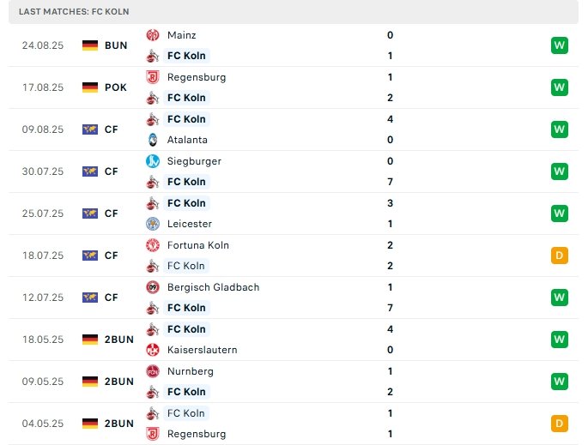Click the win badge for the Mainz match
This screenshot has height=445, width=588.
click(560, 45)
